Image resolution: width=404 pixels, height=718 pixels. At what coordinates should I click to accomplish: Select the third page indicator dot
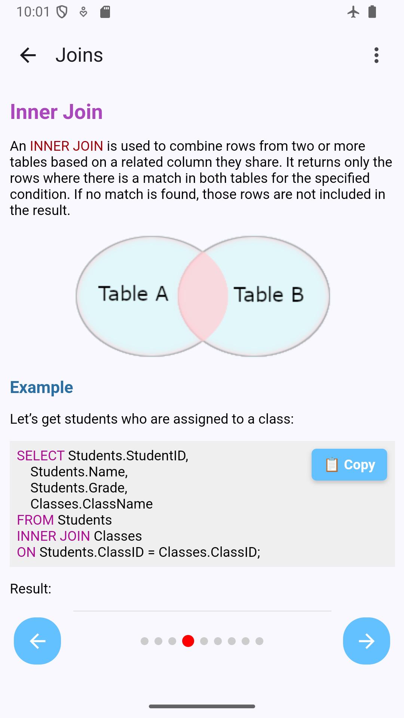point(172,641)
